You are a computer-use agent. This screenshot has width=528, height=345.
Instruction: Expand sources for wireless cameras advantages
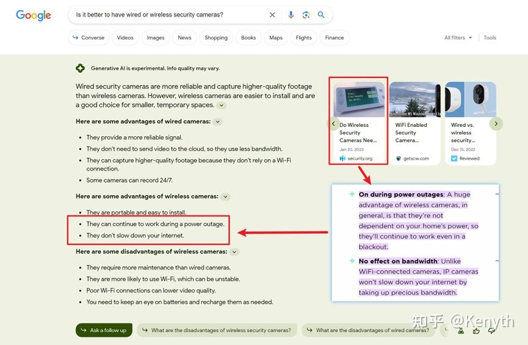226,197
